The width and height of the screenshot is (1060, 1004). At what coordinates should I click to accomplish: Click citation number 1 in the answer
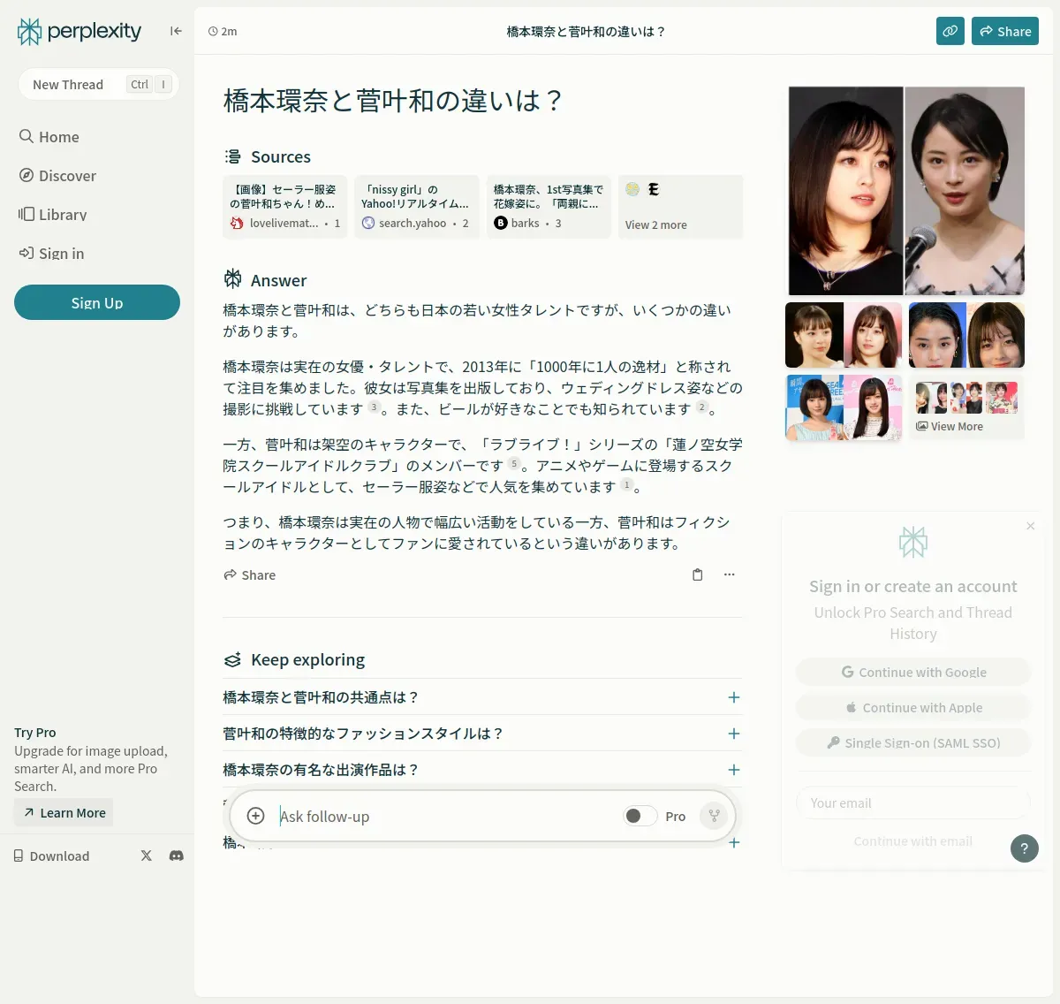[626, 485]
